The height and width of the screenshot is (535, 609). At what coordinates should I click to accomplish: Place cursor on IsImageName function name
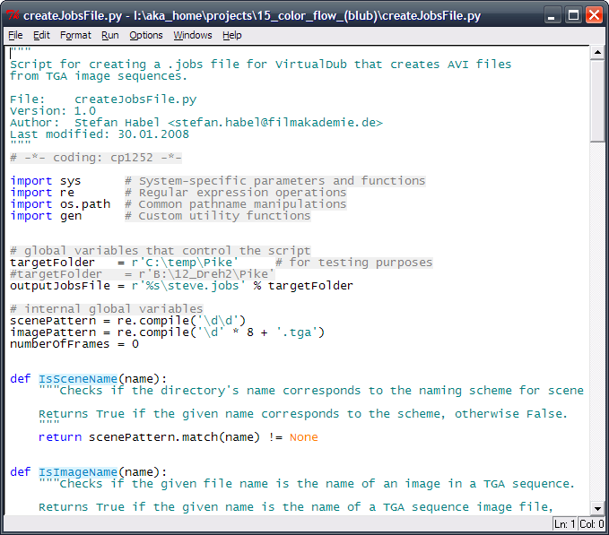[78, 471]
